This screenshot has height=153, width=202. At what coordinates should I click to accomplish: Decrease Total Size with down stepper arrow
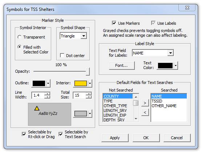(89, 97)
